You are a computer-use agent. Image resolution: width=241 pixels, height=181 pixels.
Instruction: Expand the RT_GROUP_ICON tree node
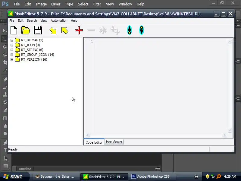point(12,55)
